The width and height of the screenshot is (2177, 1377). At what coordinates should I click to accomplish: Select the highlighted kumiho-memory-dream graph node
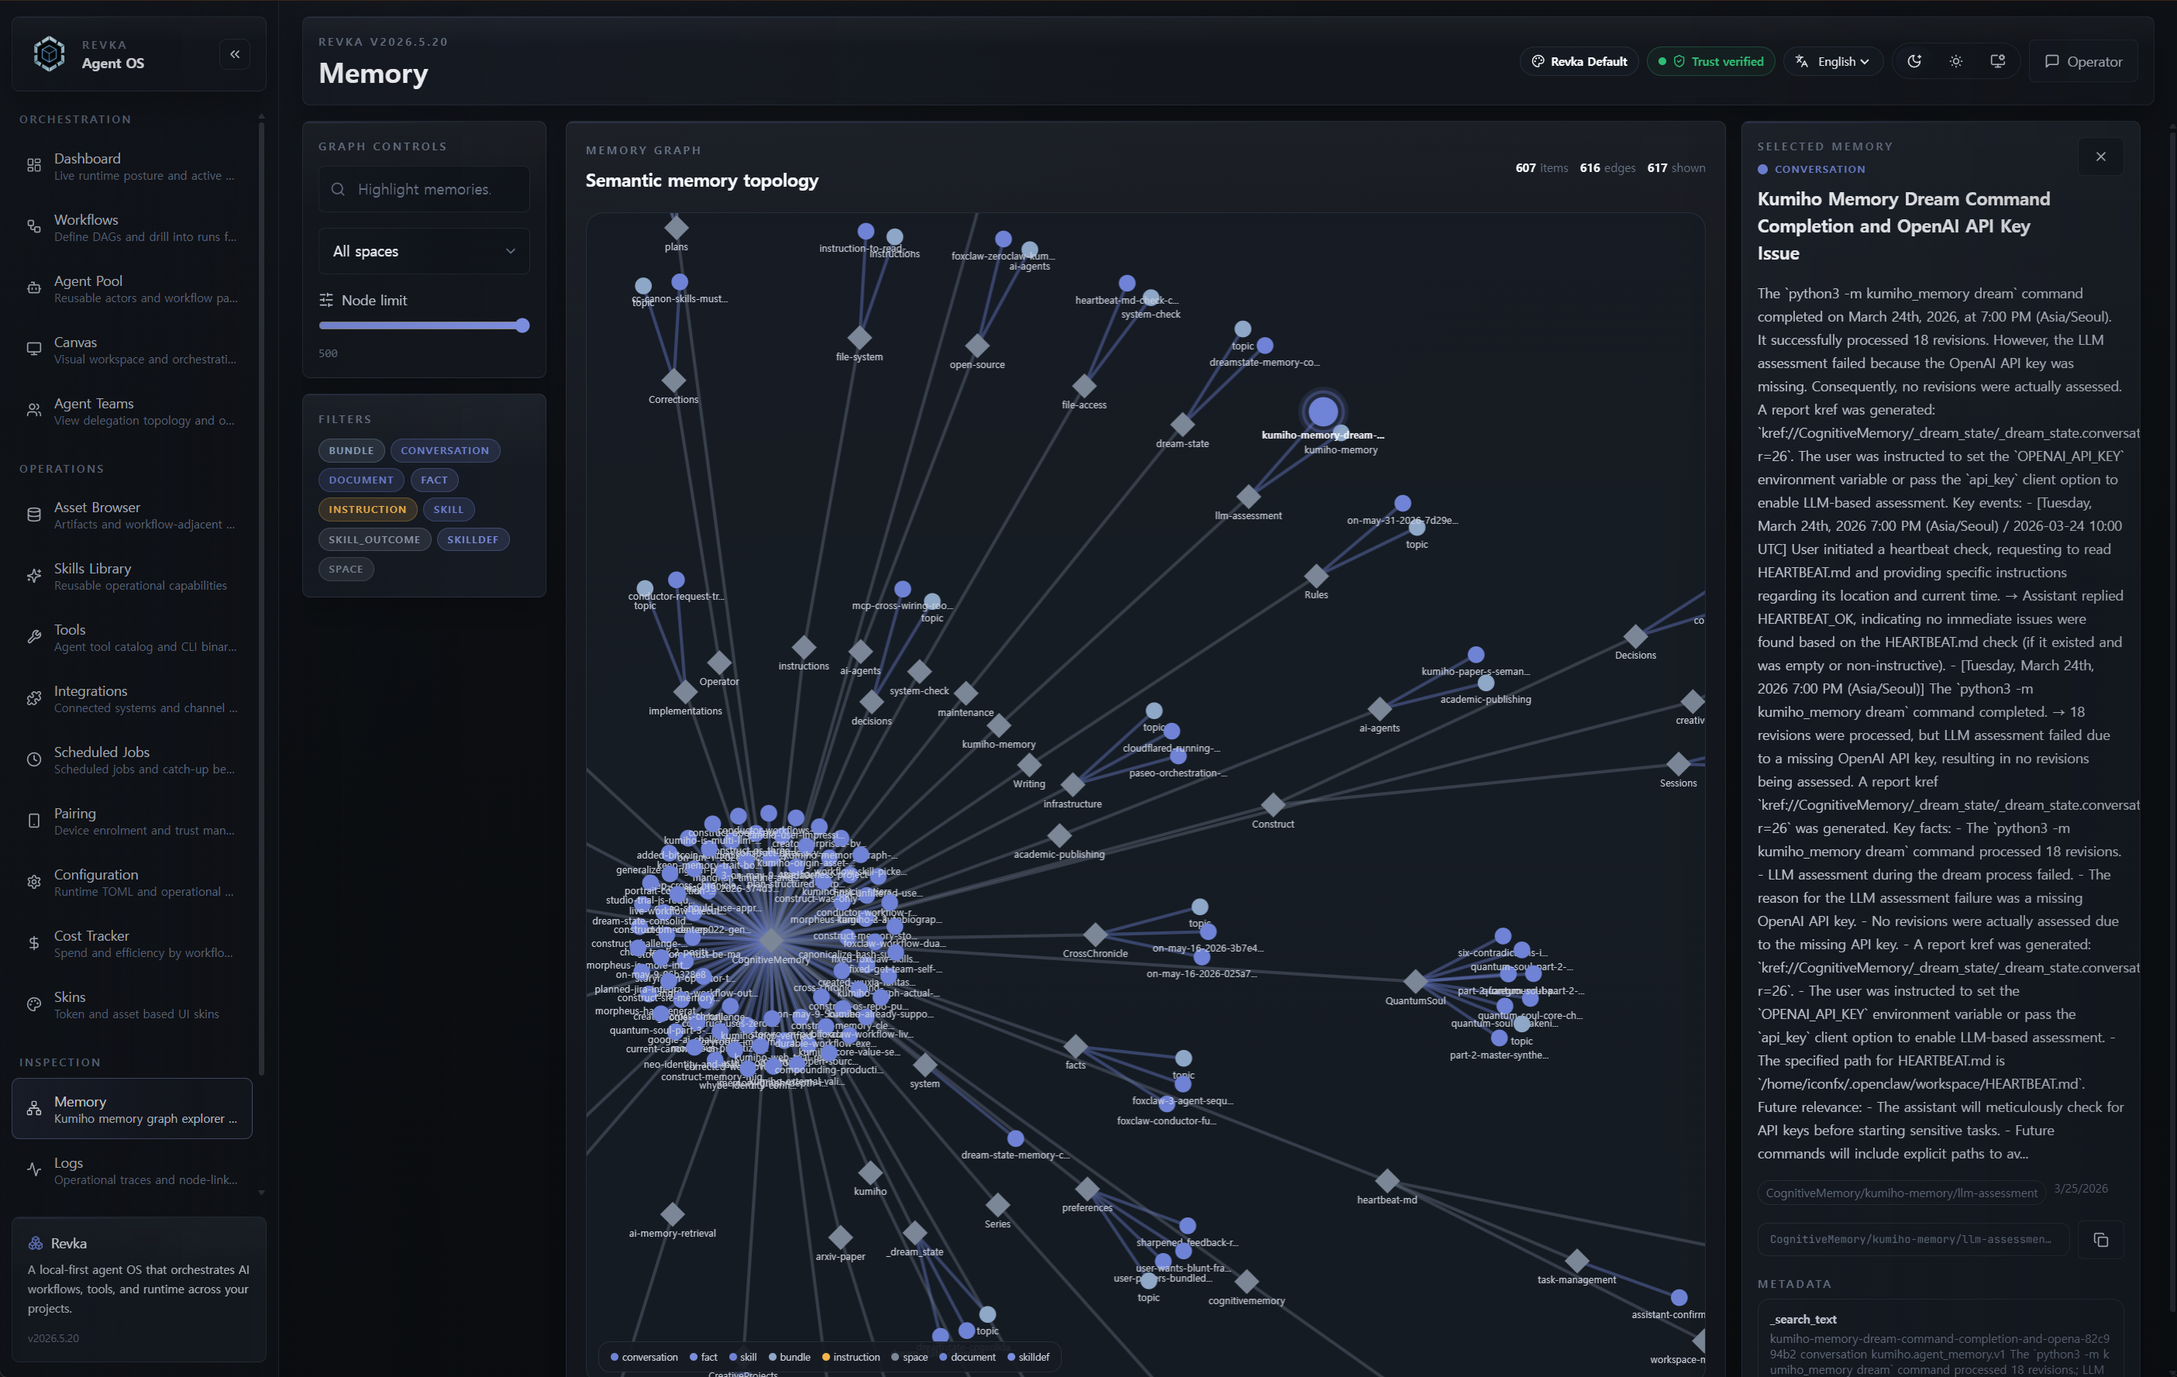pos(1323,411)
